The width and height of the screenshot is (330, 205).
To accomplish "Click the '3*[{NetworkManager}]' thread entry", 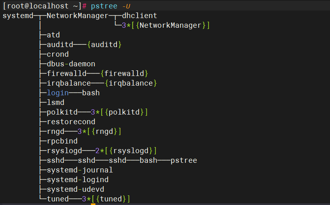I will pyautogui.click(x=166, y=25).
